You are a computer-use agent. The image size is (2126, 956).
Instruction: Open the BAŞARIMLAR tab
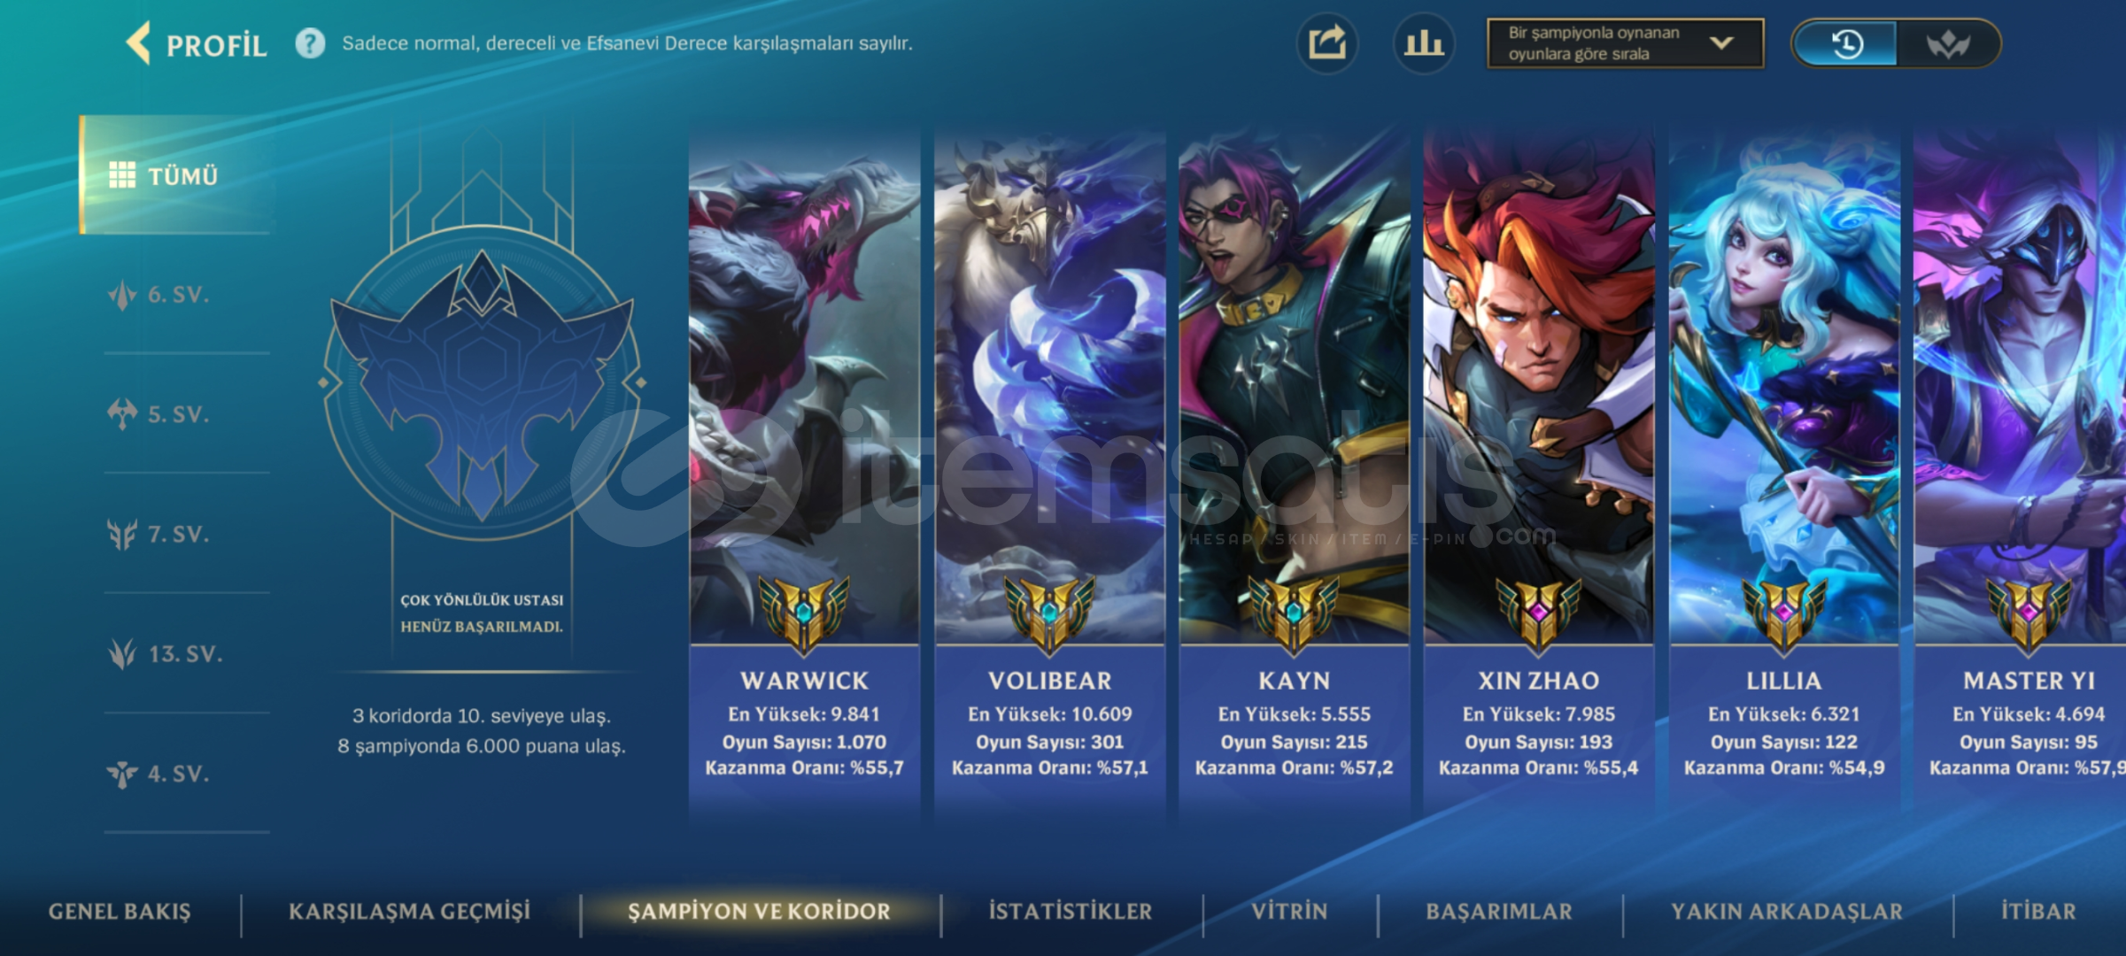pos(1499,911)
